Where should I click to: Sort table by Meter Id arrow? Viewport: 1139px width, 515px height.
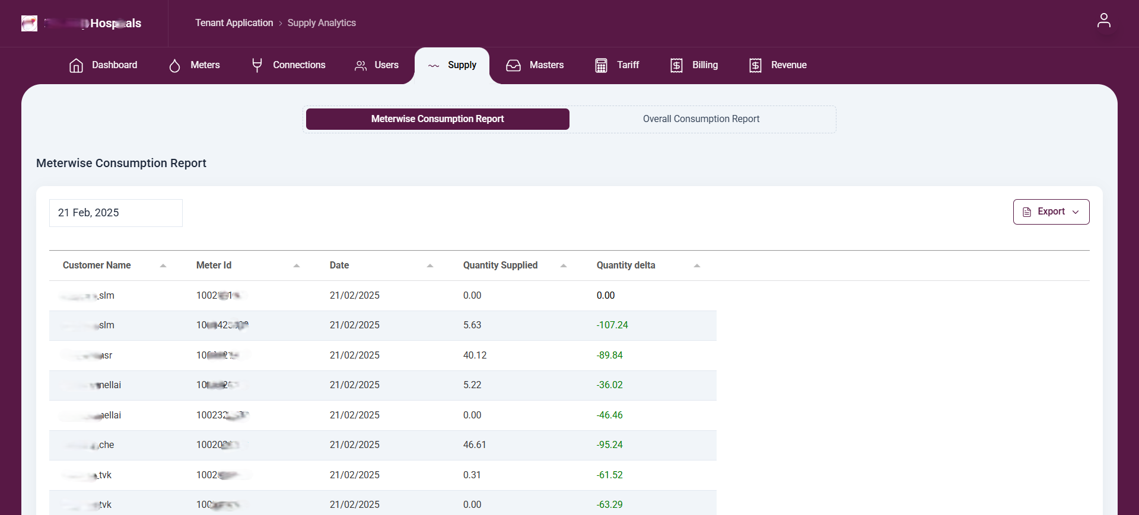pos(297,266)
